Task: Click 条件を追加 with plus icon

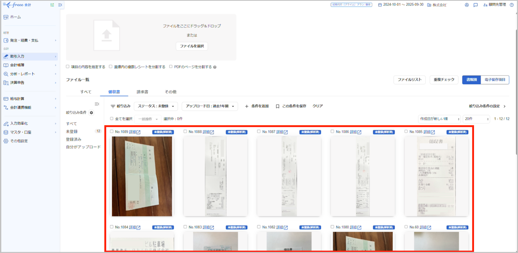Action: 257,106
